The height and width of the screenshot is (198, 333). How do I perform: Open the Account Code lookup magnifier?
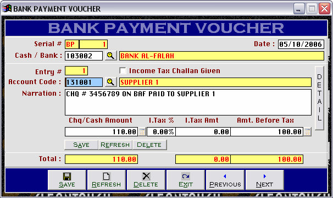point(110,82)
